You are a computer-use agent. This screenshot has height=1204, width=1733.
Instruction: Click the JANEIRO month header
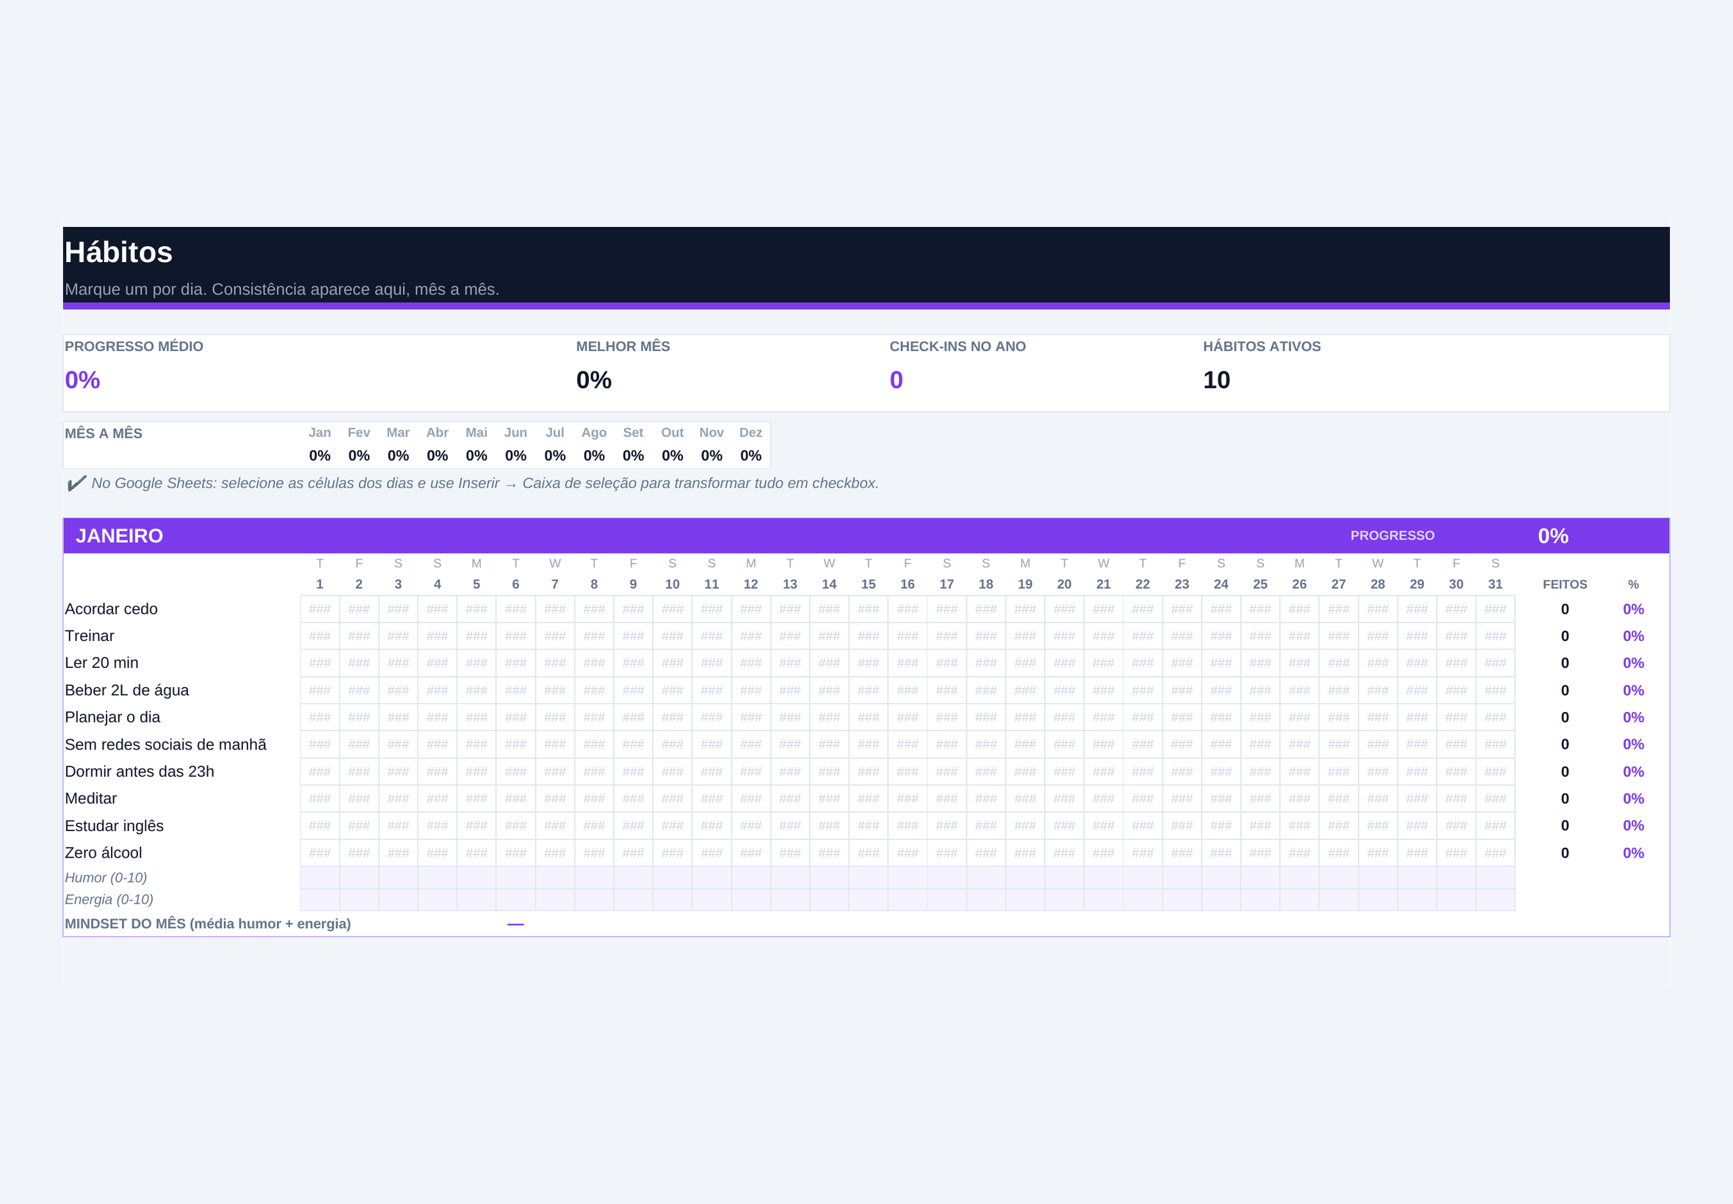click(x=119, y=536)
